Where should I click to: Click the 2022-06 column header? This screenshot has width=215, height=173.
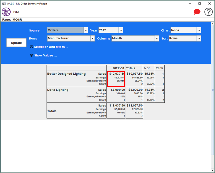pyautogui.click(x=116, y=68)
